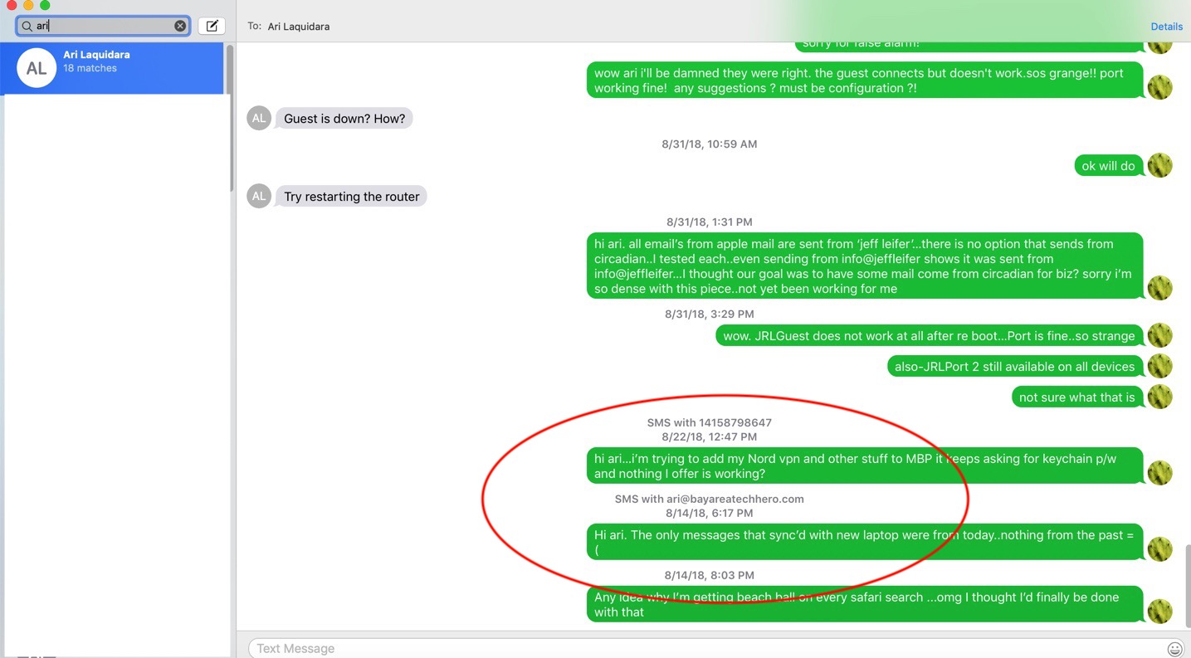The width and height of the screenshot is (1191, 658).
Task: Click the AL avatar in the sidebar result
Action: 37,68
